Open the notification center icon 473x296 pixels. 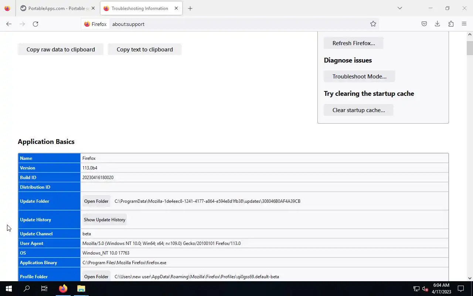coord(461,289)
